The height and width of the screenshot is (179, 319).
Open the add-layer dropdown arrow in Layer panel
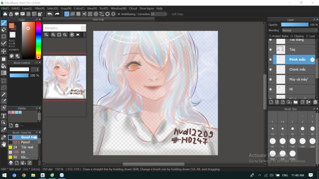point(289,102)
